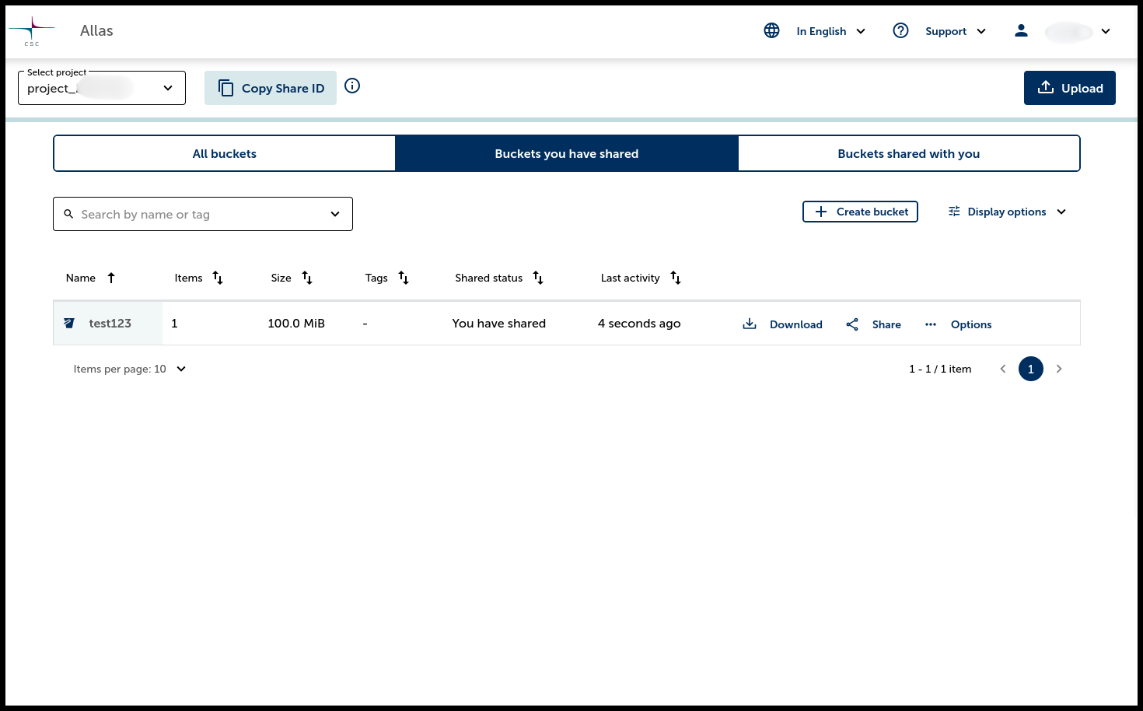Click the download icon for test123
This screenshot has height=711, width=1143.
pos(750,324)
